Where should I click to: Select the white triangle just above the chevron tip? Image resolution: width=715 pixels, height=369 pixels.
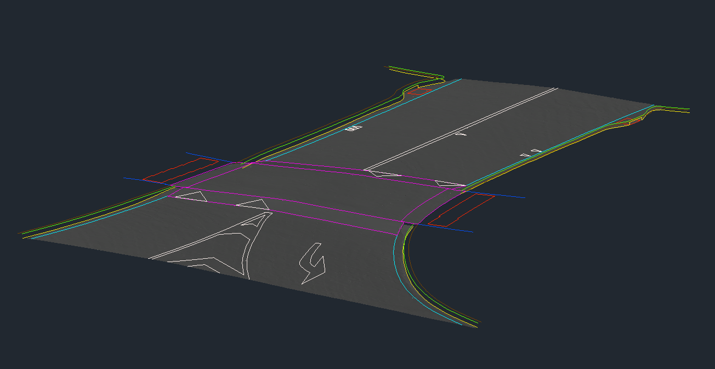[x=253, y=205]
